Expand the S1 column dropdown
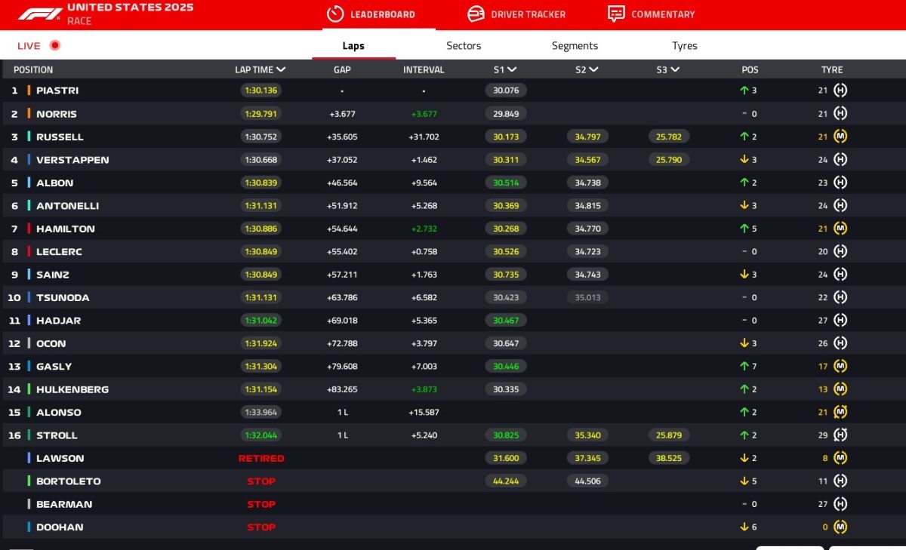The width and height of the screenshot is (906, 550). pyautogui.click(x=512, y=69)
